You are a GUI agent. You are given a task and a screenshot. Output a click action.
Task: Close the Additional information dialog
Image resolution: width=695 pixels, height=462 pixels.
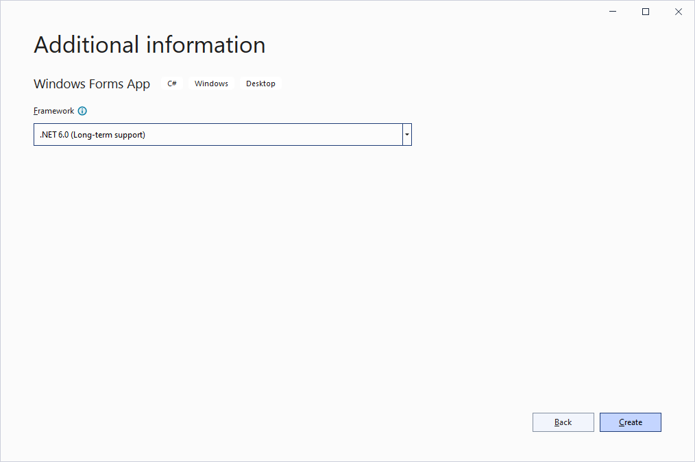click(x=679, y=12)
